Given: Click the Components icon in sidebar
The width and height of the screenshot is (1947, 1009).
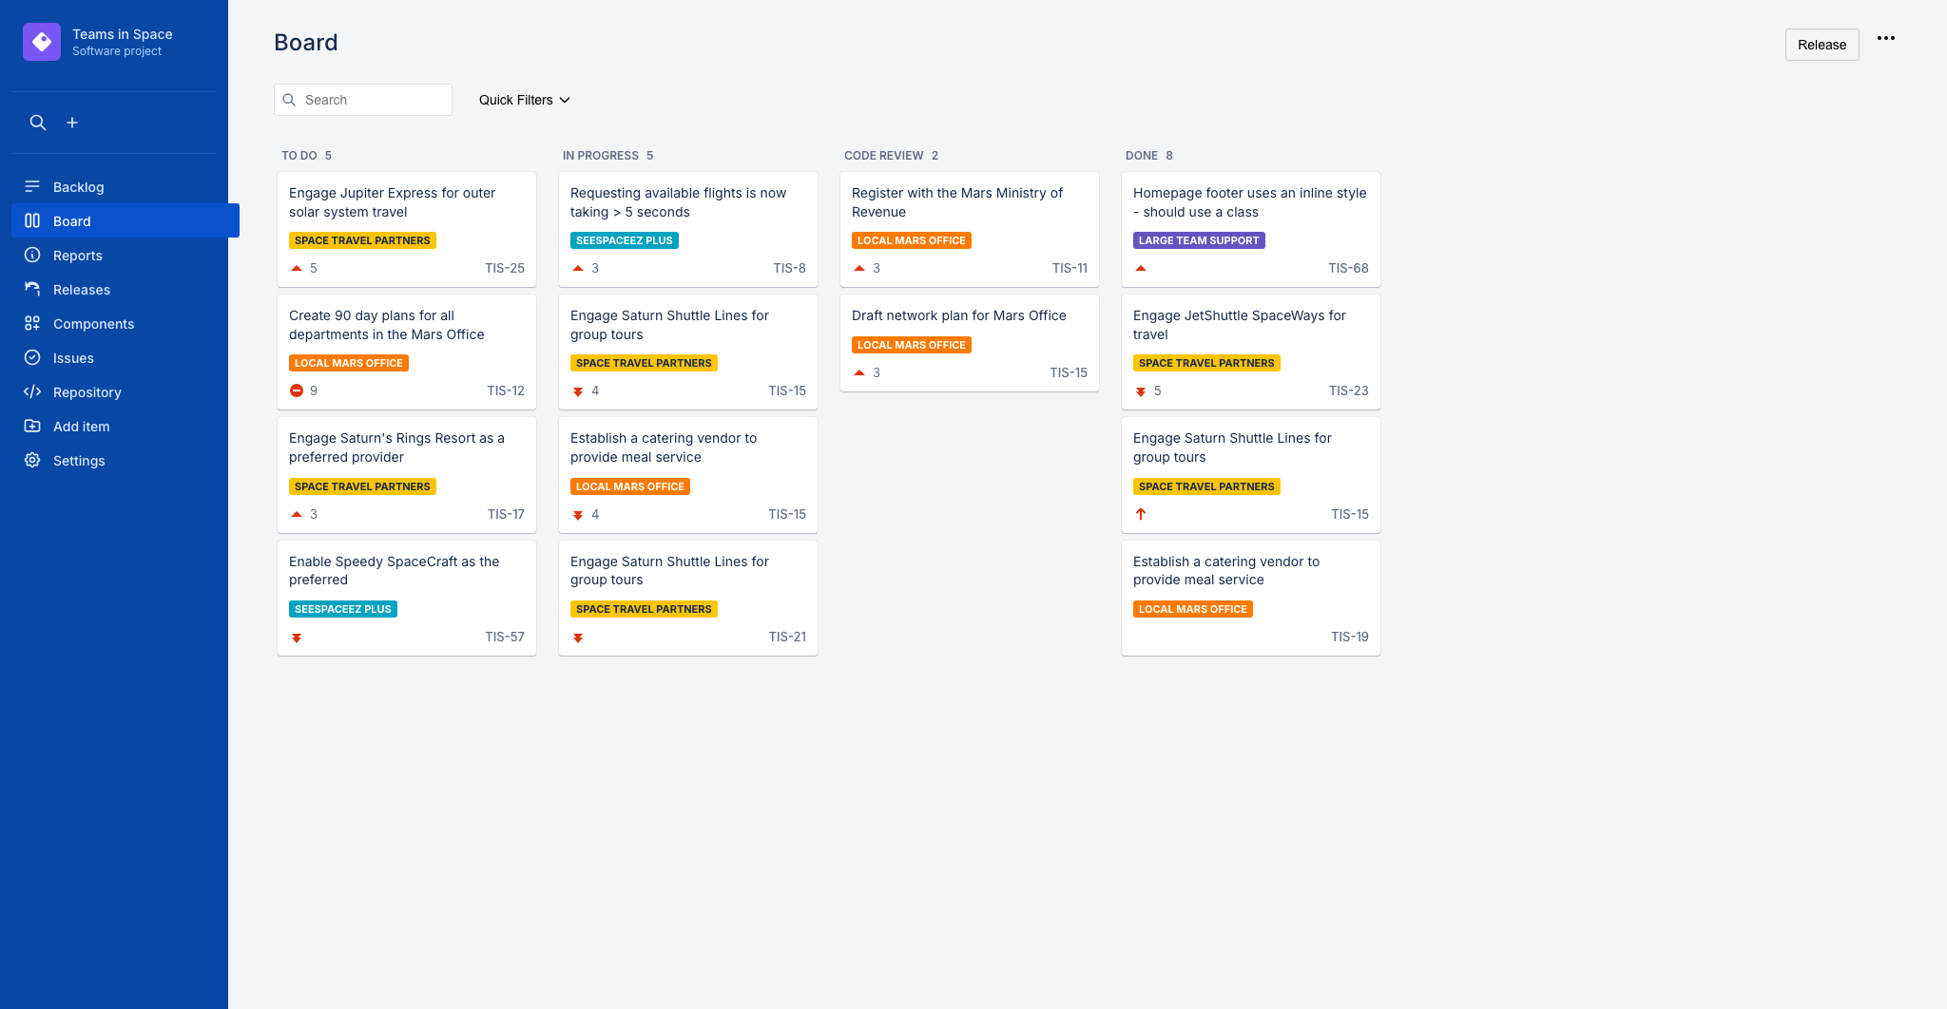Looking at the screenshot, I should coord(32,324).
